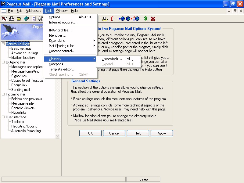This screenshot has height=183, width=244.
Task: Open the File menu
Action: (10, 11)
